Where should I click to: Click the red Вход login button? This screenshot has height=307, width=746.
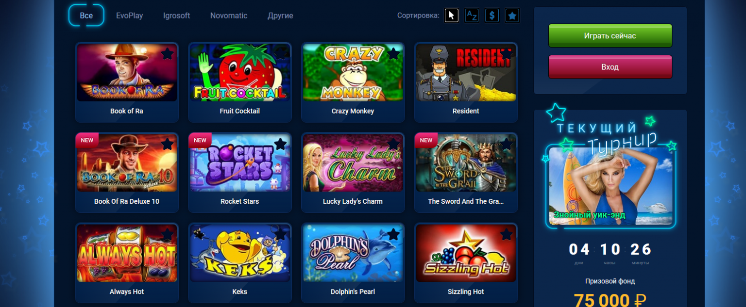(x=610, y=67)
